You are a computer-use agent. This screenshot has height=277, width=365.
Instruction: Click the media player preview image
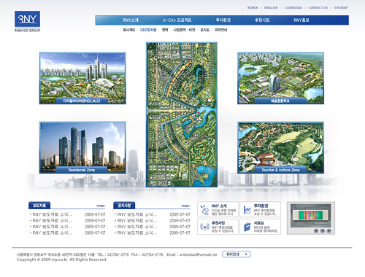pos(311,215)
